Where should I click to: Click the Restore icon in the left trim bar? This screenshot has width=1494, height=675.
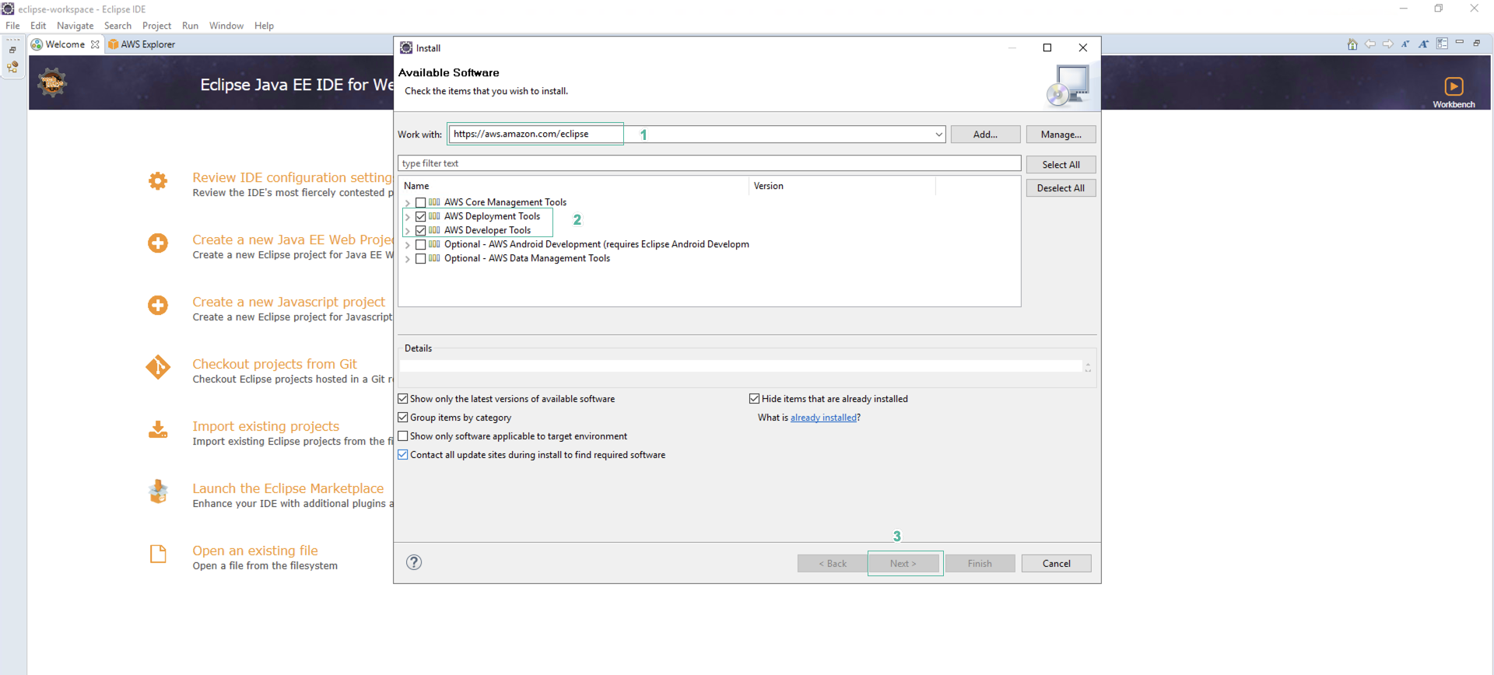(x=12, y=50)
